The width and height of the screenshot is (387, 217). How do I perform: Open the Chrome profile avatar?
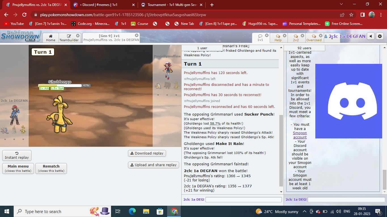(371, 15)
